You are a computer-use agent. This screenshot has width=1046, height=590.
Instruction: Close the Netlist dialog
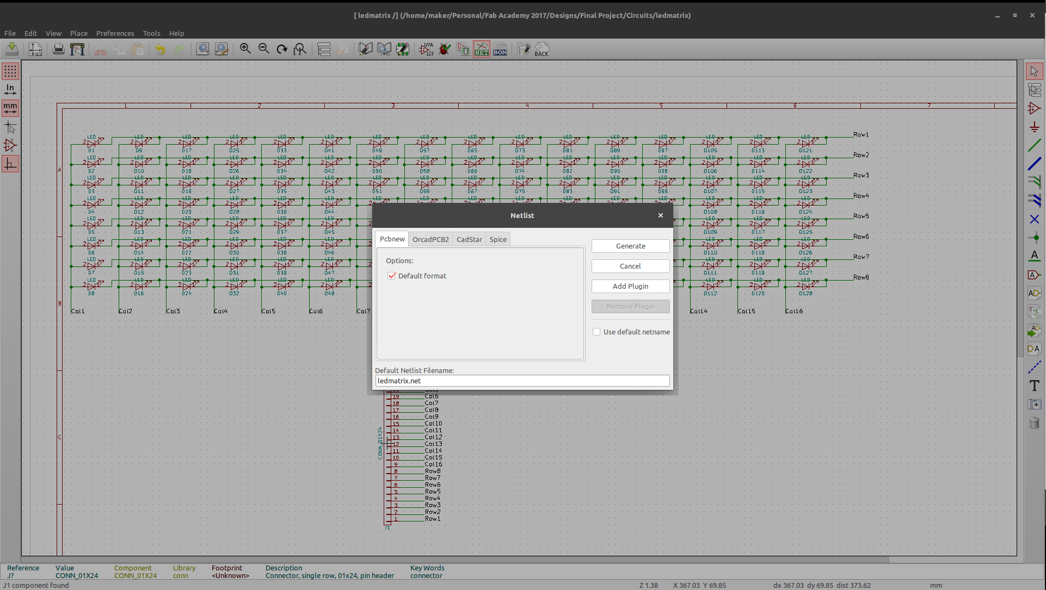tap(660, 215)
